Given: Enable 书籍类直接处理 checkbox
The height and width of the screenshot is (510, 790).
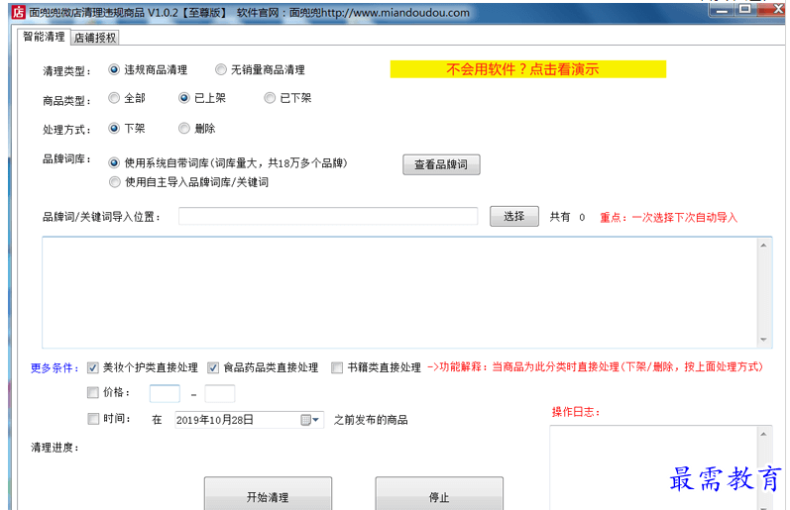Looking at the screenshot, I should click(x=337, y=367).
